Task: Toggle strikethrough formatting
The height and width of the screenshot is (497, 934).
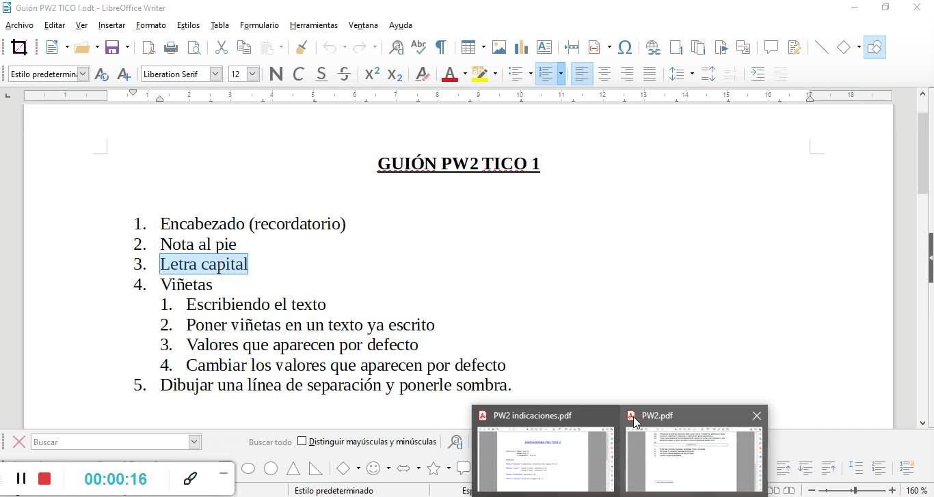Action: coord(344,74)
